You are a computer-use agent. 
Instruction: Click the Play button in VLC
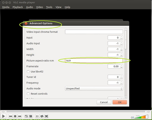pos(3,116)
